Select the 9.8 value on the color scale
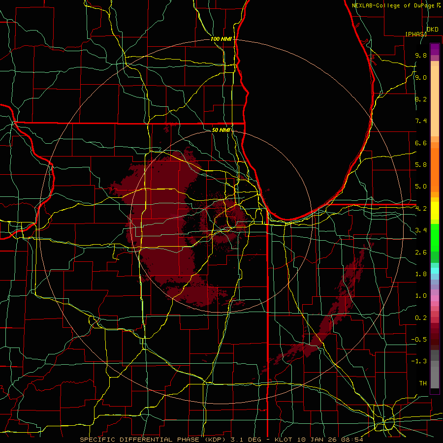Viewport: 443px width, 443px height. [421, 55]
